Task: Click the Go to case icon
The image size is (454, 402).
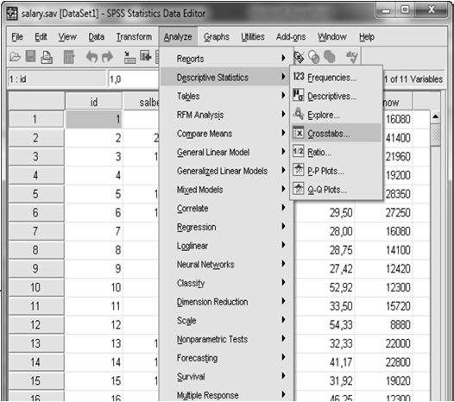Action: (x=129, y=57)
